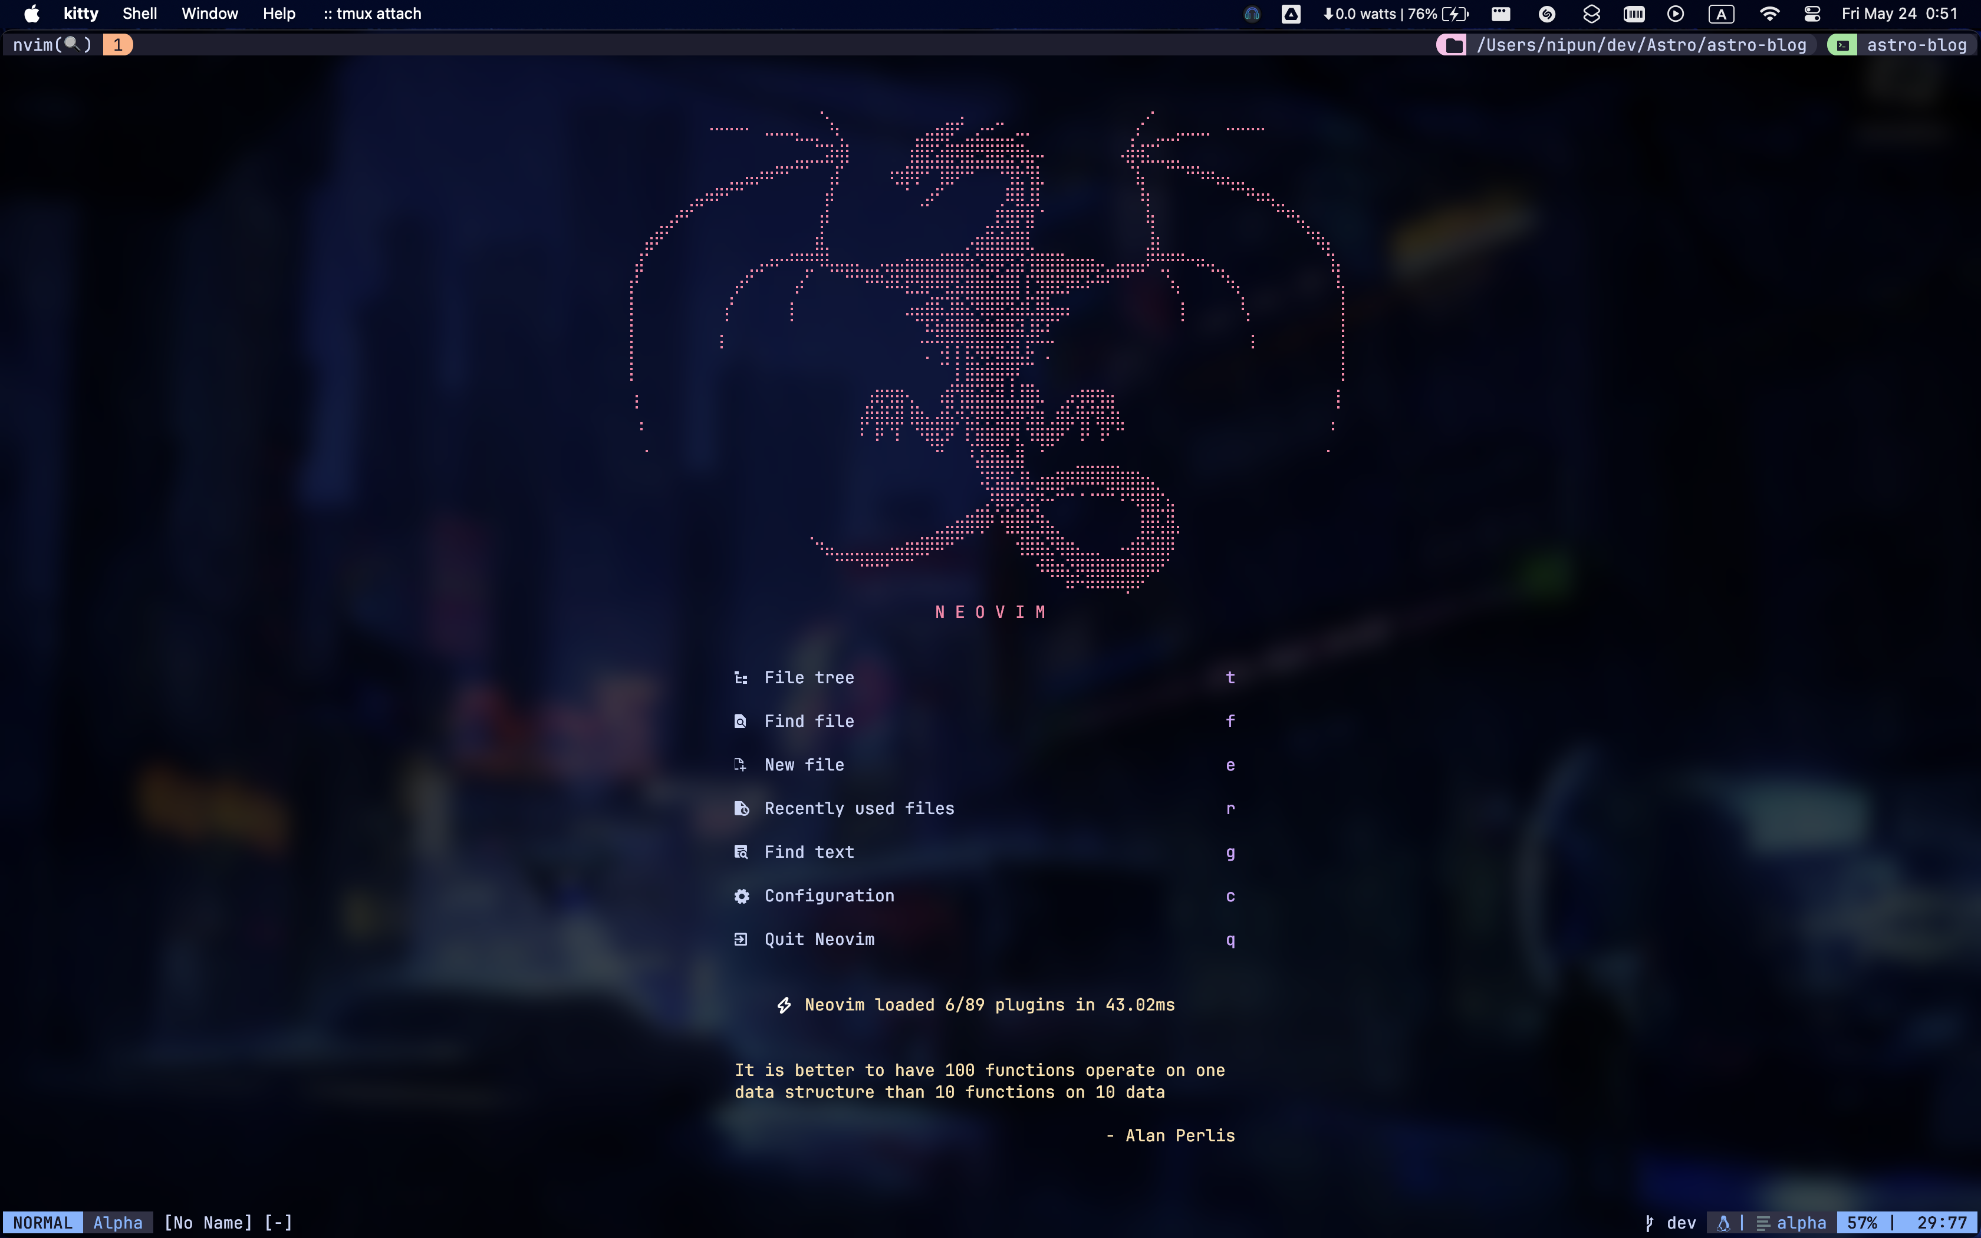Click the 0.0 watts power readout
The width and height of the screenshot is (1981, 1238).
(1359, 14)
